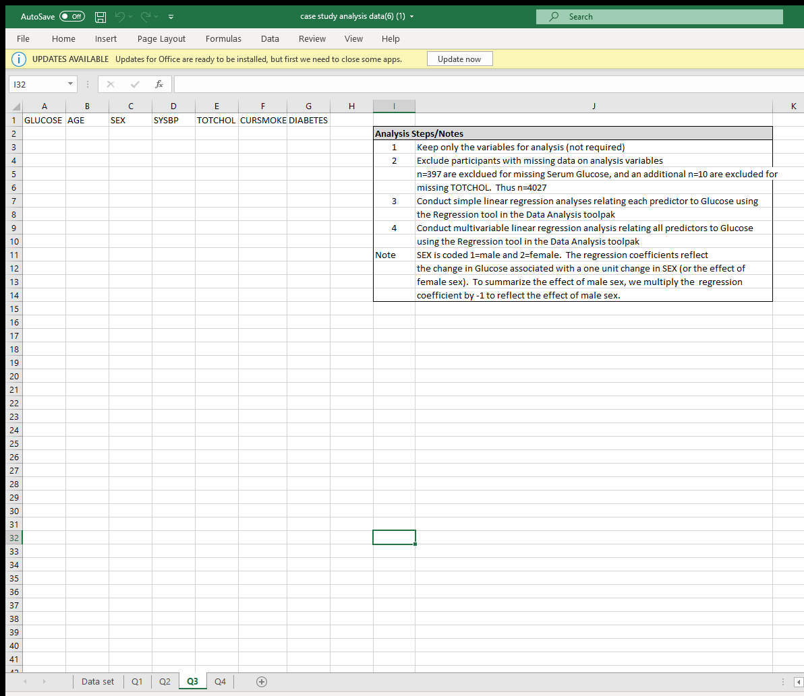804x696 pixels.
Task: Open Customize Quick Access Toolbar dropdown
Action: pyautogui.click(x=171, y=17)
